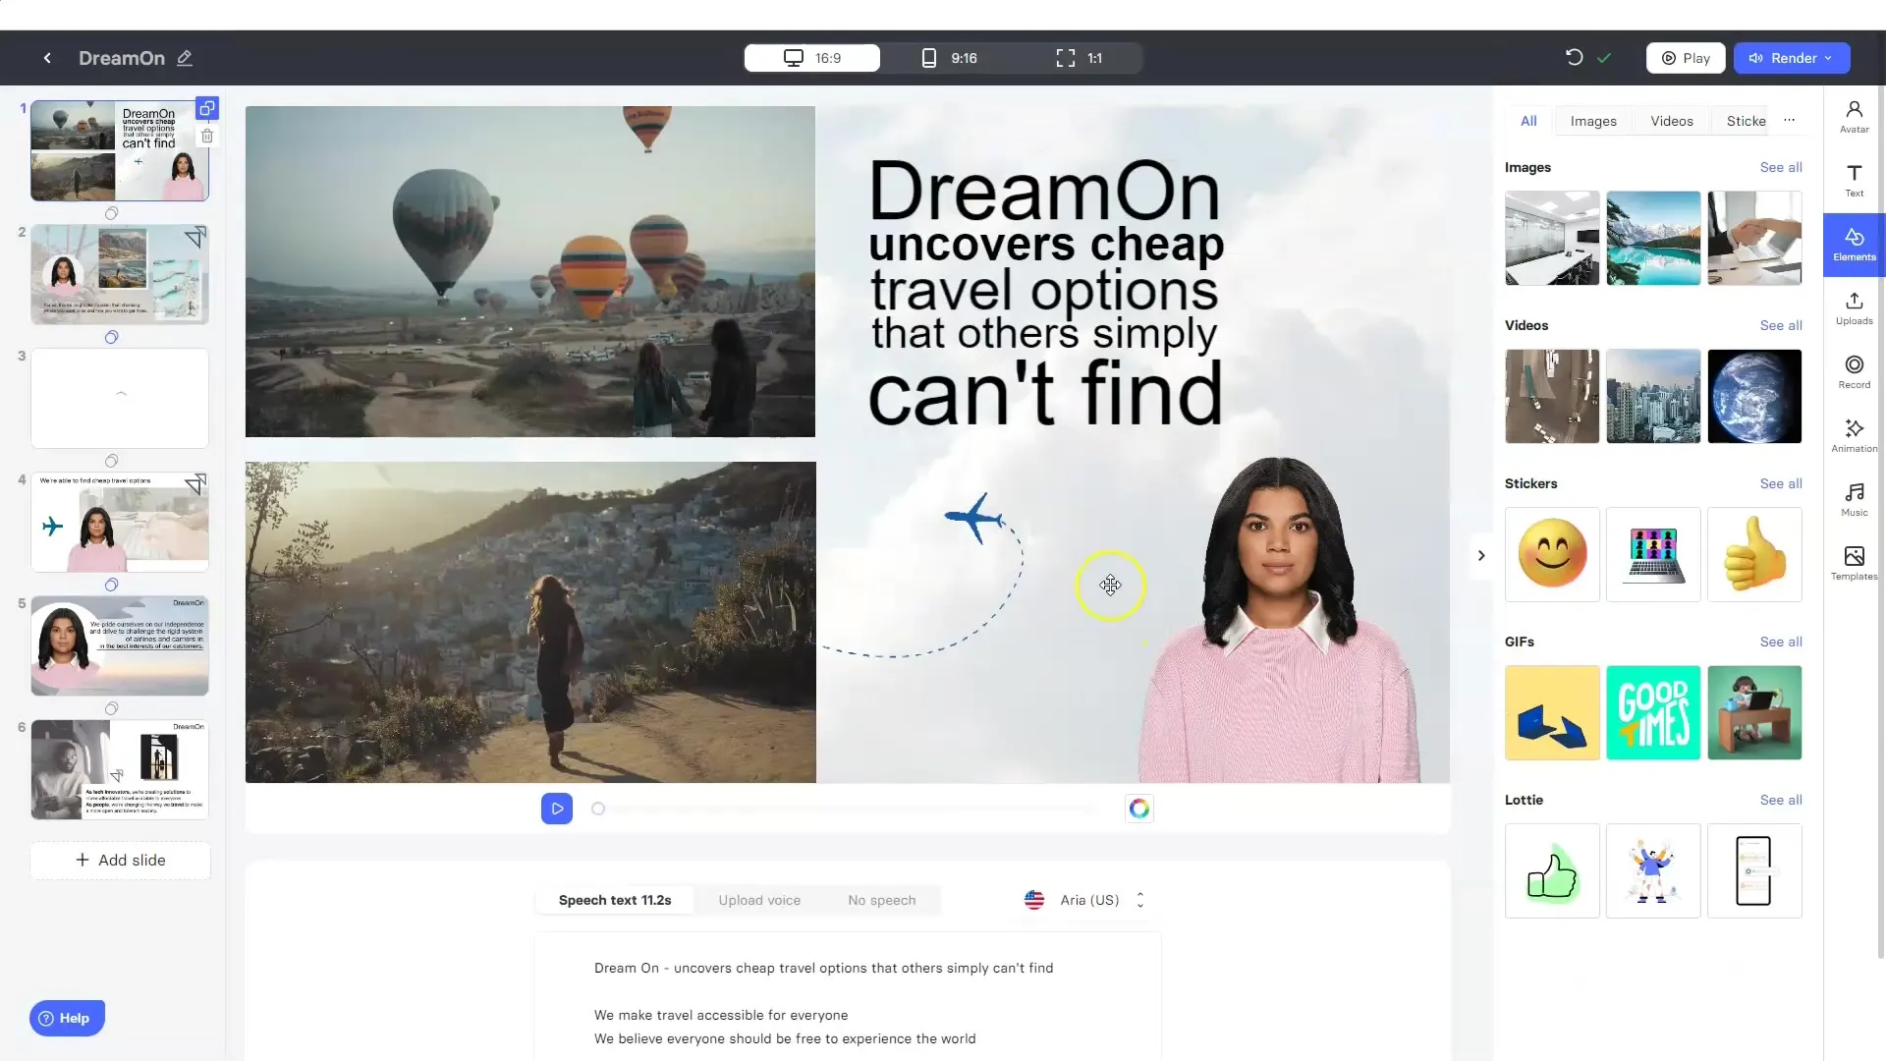Select the slide 6 thumbnail
Viewport: 1886px width, 1061px height.
[x=120, y=769]
